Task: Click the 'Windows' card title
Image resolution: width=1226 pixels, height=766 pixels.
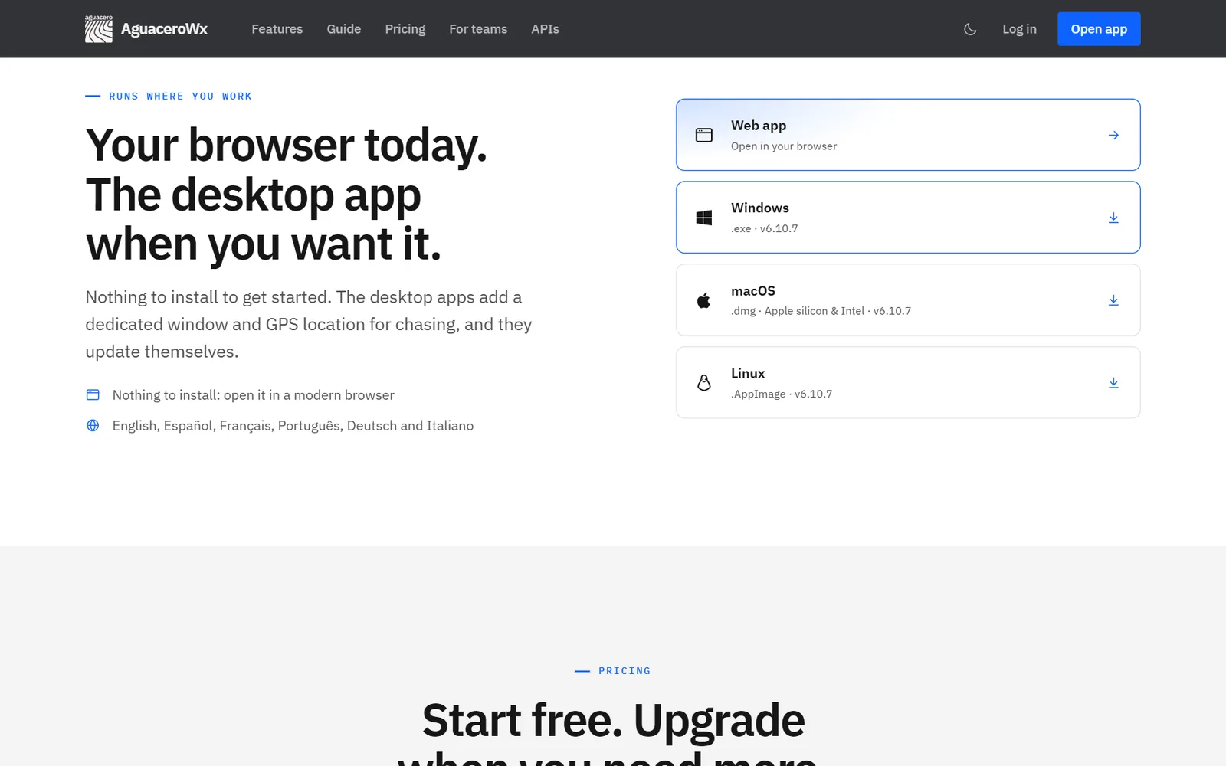Action: (759, 208)
